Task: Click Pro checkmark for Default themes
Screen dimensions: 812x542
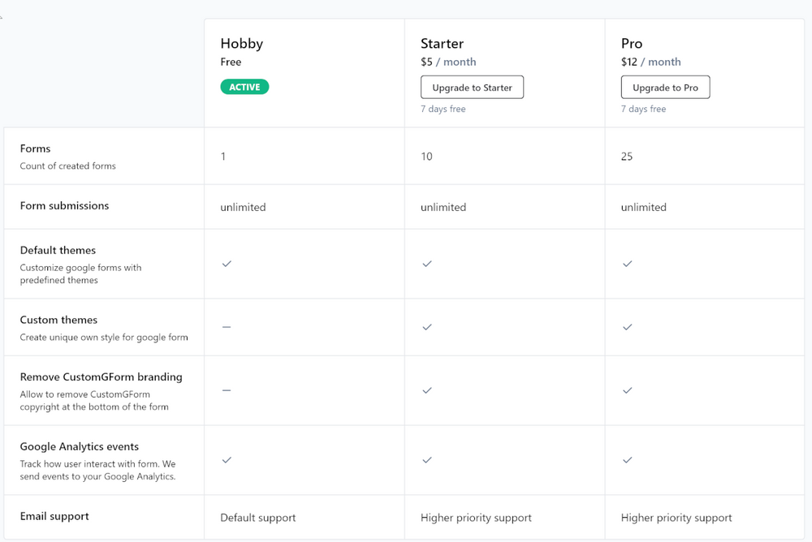Action: (627, 264)
